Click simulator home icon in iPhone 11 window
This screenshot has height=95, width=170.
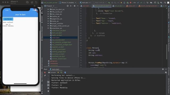click(32, 2)
